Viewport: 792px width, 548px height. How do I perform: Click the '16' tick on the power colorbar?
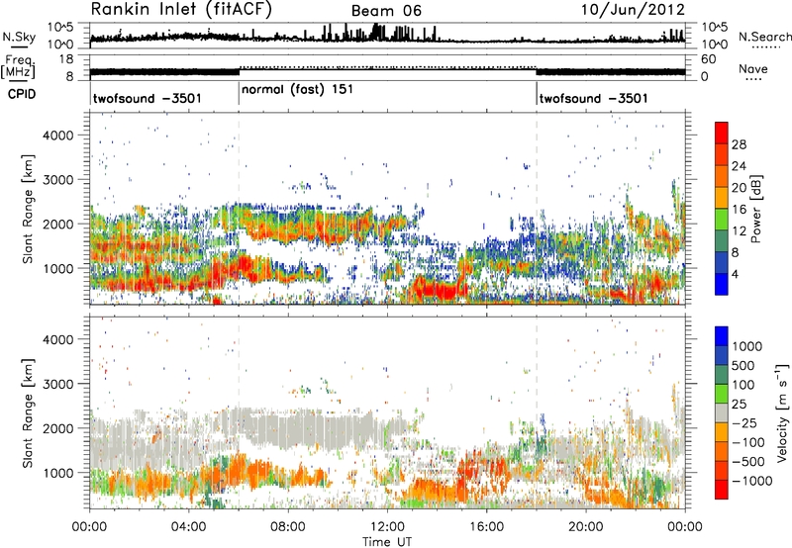tap(739, 210)
